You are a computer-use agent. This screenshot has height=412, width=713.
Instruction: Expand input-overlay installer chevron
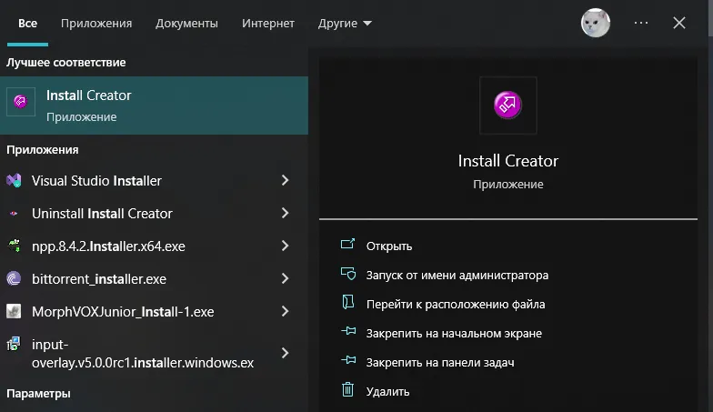click(286, 353)
